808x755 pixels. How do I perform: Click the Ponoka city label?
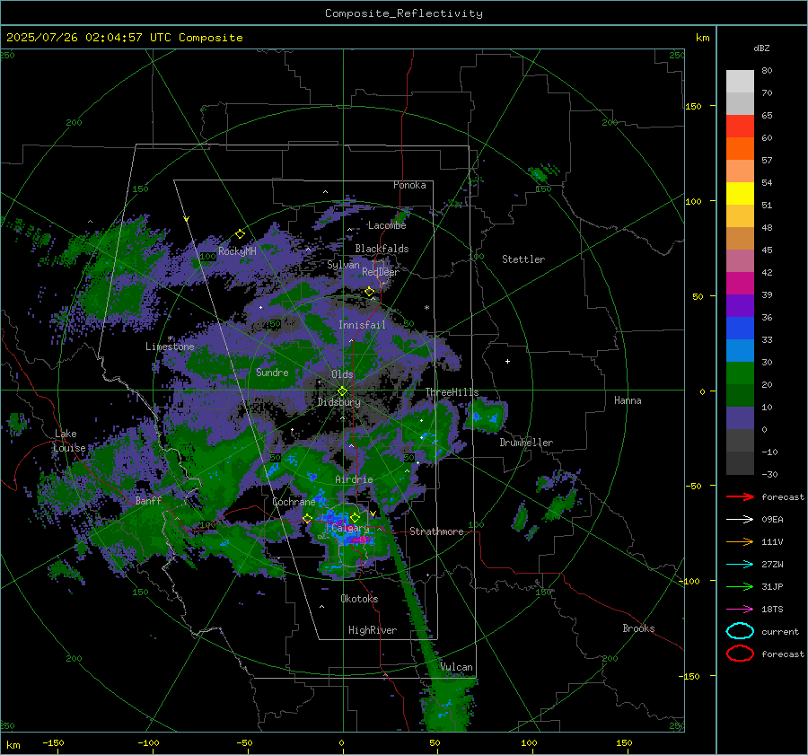point(409,185)
